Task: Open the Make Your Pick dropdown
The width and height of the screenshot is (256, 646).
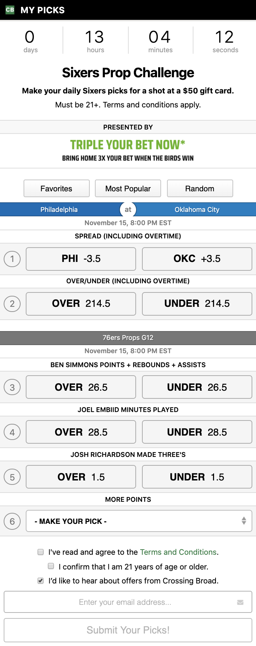Action: click(139, 521)
